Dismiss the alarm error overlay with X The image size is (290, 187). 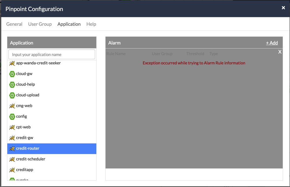coord(280,52)
